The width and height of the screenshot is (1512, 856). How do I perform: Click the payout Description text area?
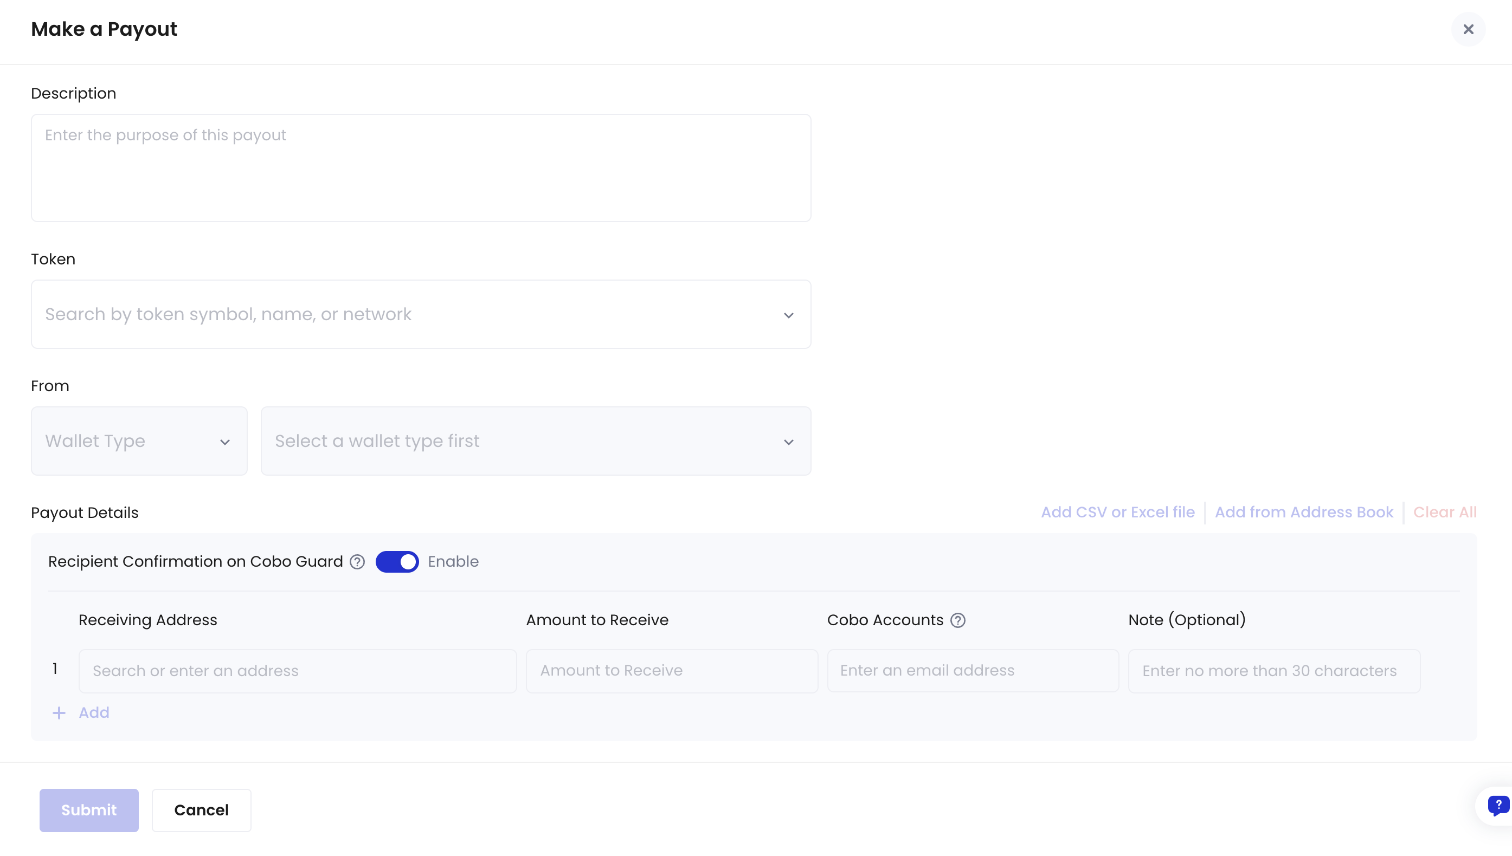[421, 167]
